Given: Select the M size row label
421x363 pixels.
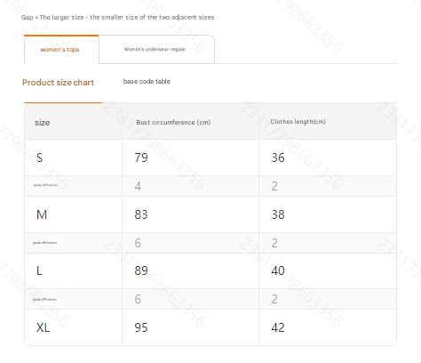Looking at the screenshot, I should tap(42, 214).
